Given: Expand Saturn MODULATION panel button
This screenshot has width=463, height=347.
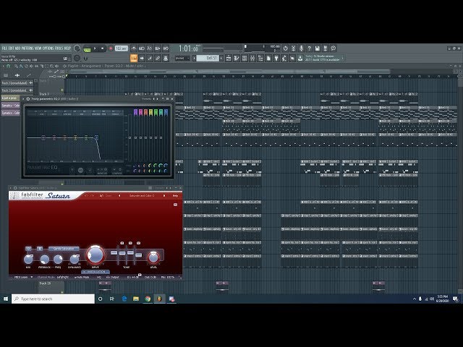Looking at the screenshot, I should click(95, 272).
